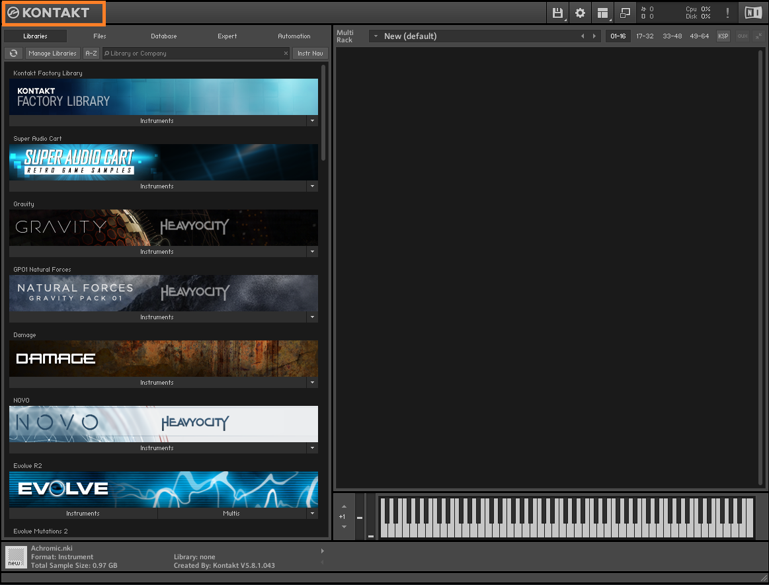The image size is (769, 585).
Task: Click the pitch bend wheel
Action: [x=360, y=517]
